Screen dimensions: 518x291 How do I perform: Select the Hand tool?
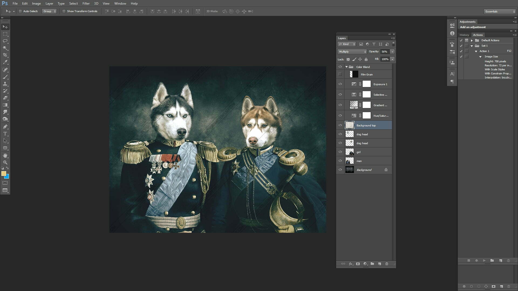[x=5, y=155]
